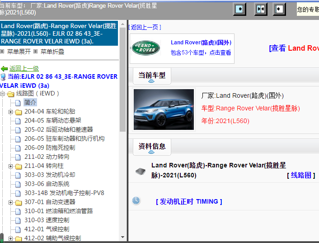Click the 返回上一级 link
The image size is (319, 243).
click(x=24, y=69)
